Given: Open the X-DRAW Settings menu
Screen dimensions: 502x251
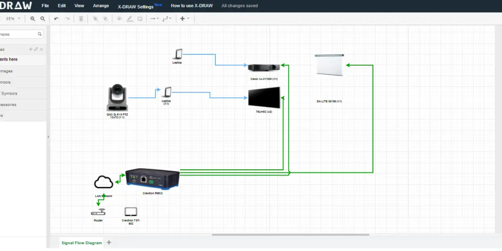Looking at the screenshot, I should pyautogui.click(x=136, y=6).
